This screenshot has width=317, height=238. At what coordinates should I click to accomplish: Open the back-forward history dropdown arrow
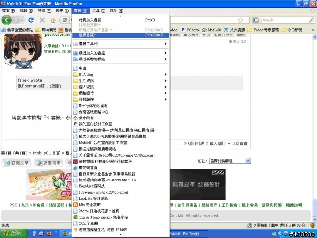click(22, 20)
